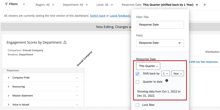
Task: Open the Department: All filter
Action: click(76, 5)
